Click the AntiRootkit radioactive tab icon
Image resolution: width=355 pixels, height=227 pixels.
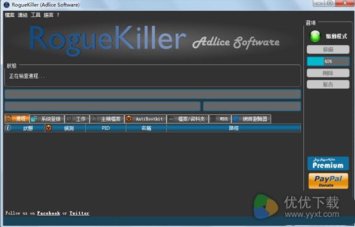(129, 119)
